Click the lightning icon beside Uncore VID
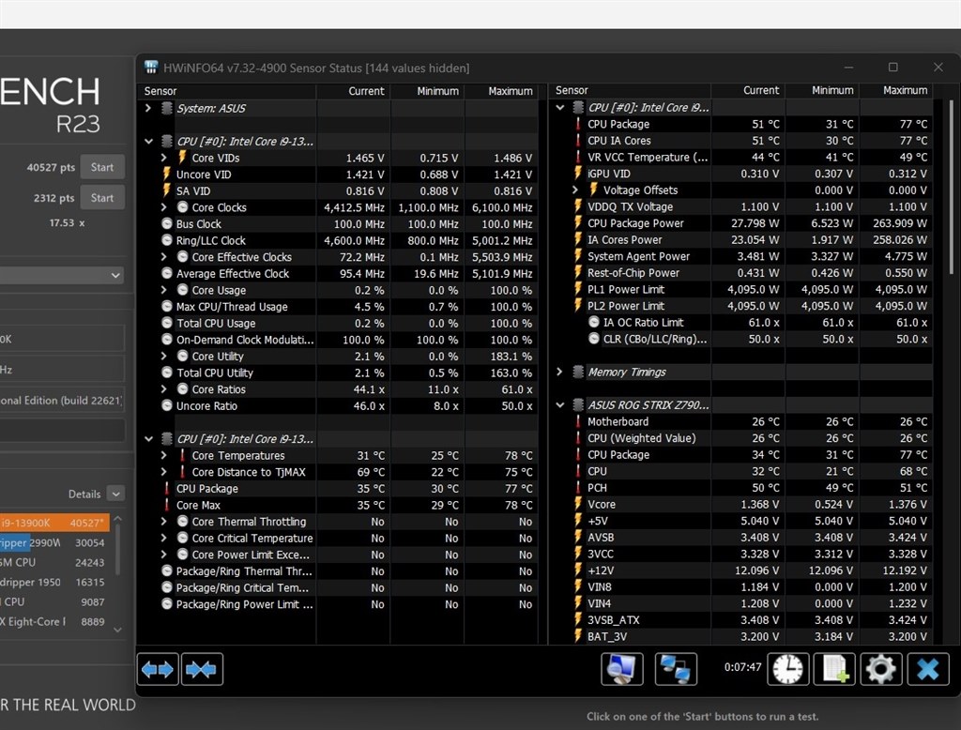Viewport: 961px width, 730px height. point(167,175)
